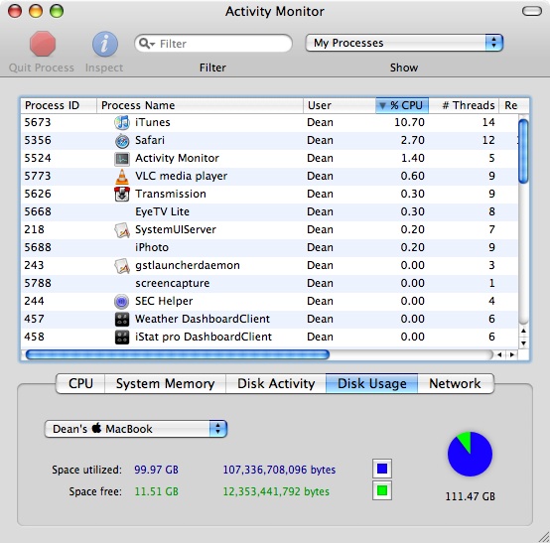This screenshot has height=543, width=550.
Task: Click the scroll left arrow
Action: pyautogui.click(x=499, y=354)
